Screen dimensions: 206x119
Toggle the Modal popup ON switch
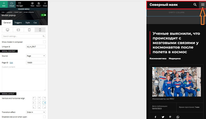[43, 15]
